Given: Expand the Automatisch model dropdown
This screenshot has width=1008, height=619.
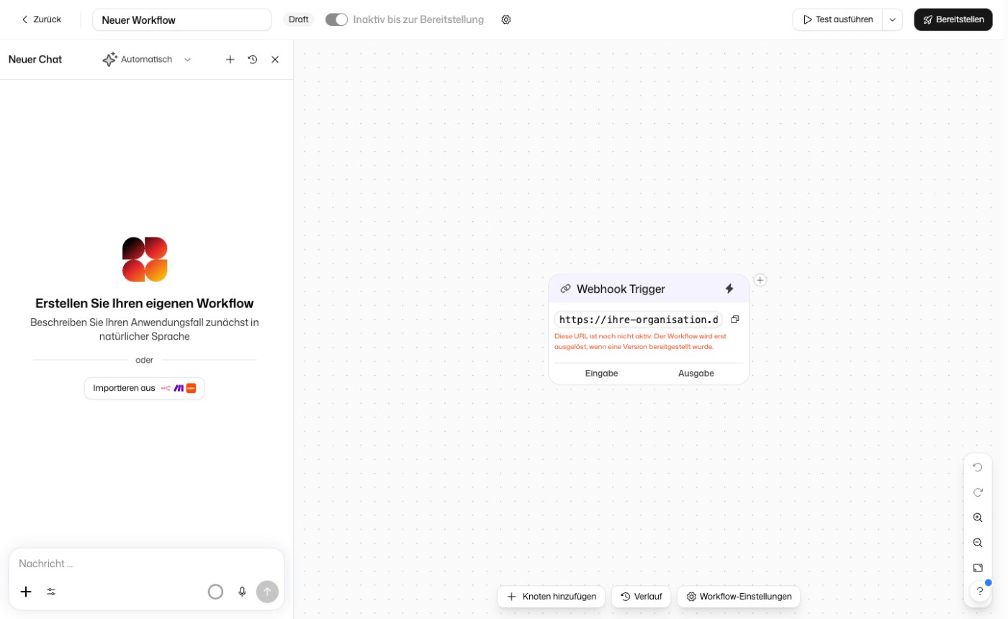Looking at the screenshot, I should pyautogui.click(x=147, y=60).
